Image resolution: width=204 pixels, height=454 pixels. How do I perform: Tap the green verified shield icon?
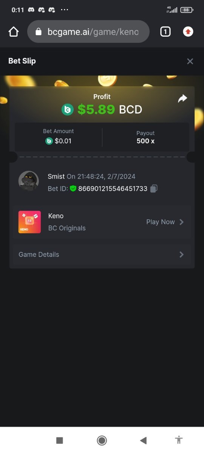tap(73, 188)
